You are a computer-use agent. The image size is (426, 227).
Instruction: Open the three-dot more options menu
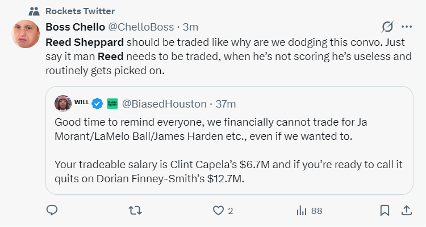pos(407,27)
